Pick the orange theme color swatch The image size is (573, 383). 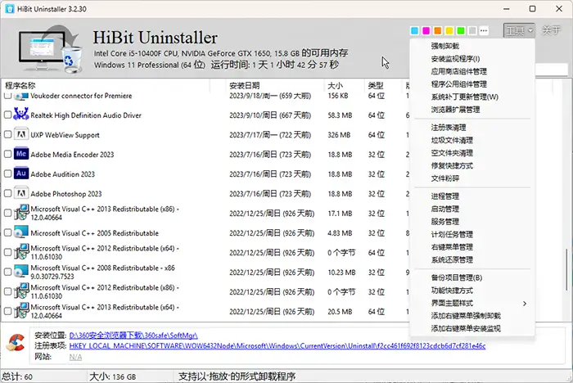tap(438, 31)
